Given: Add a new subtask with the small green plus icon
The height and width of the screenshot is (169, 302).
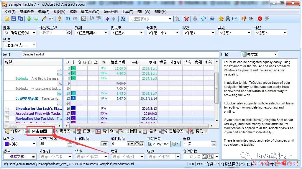Looking at the screenshot, I should tap(36, 19).
